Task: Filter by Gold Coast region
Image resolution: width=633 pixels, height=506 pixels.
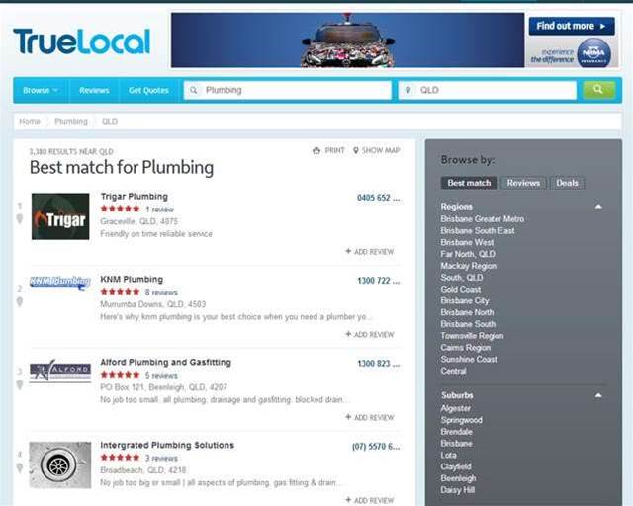Action: (x=461, y=289)
